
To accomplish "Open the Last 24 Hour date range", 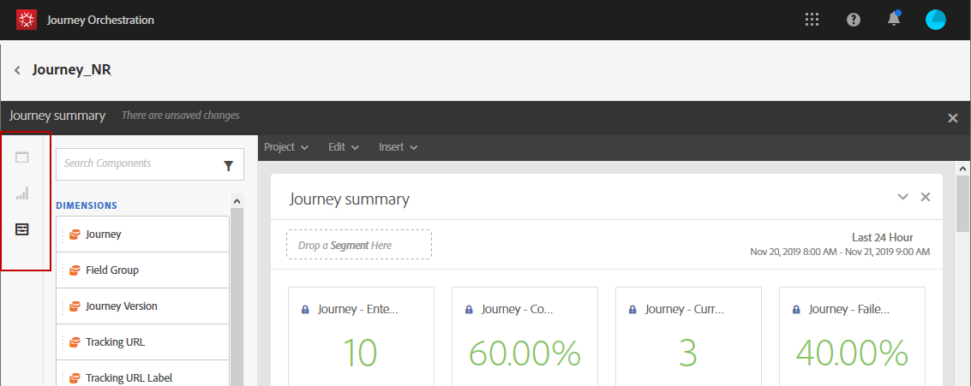I will pyautogui.click(x=840, y=244).
